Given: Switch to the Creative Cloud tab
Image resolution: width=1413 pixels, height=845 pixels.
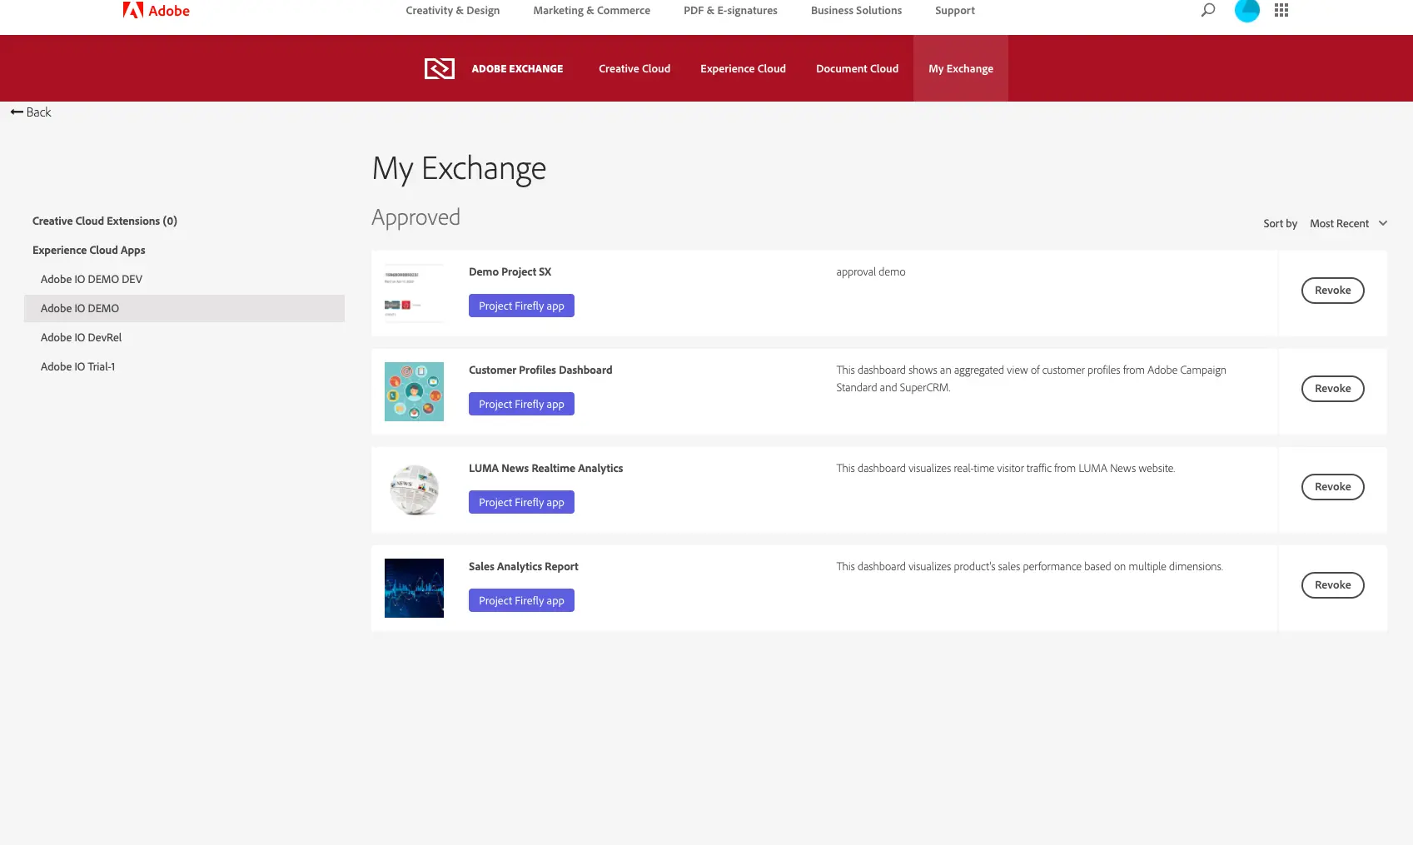Looking at the screenshot, I should (x=634, y=68).
